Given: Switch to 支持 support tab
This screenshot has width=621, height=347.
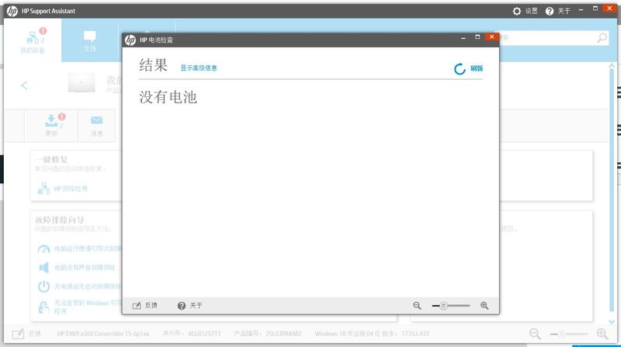Looking at the screenshot, I should click(x=90, y=41).
